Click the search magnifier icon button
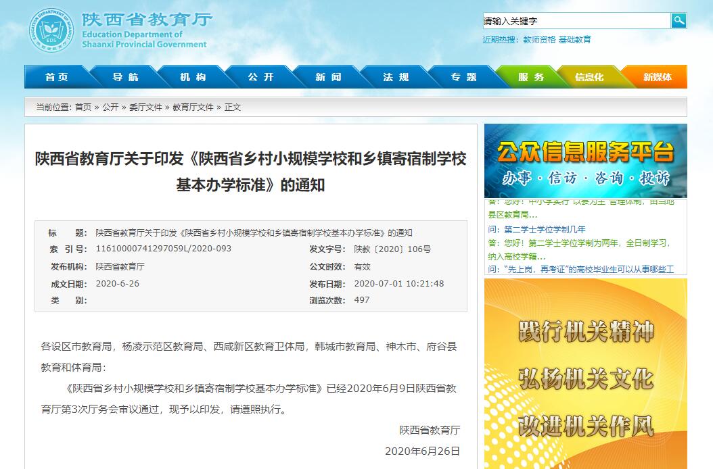 click(678, 21)
